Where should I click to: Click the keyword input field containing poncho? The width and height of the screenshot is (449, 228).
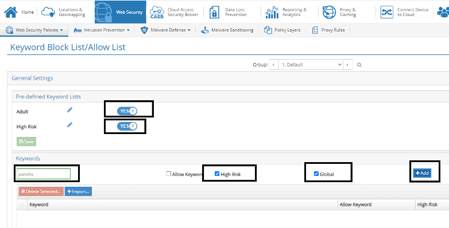[x=44, y=174]
